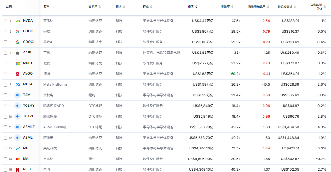
Task: Click the 市值 column header label
Action: pos(191,7)
